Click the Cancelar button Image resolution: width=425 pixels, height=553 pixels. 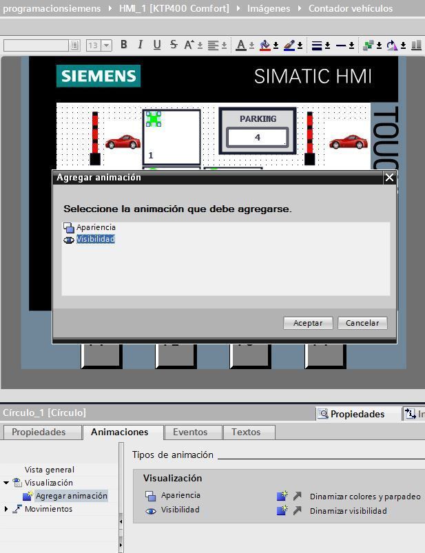click(x=362, y=323)
